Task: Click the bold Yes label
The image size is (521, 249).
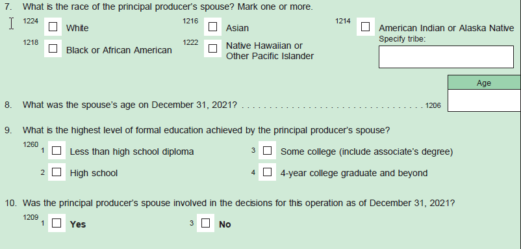Action: point(78,224)
